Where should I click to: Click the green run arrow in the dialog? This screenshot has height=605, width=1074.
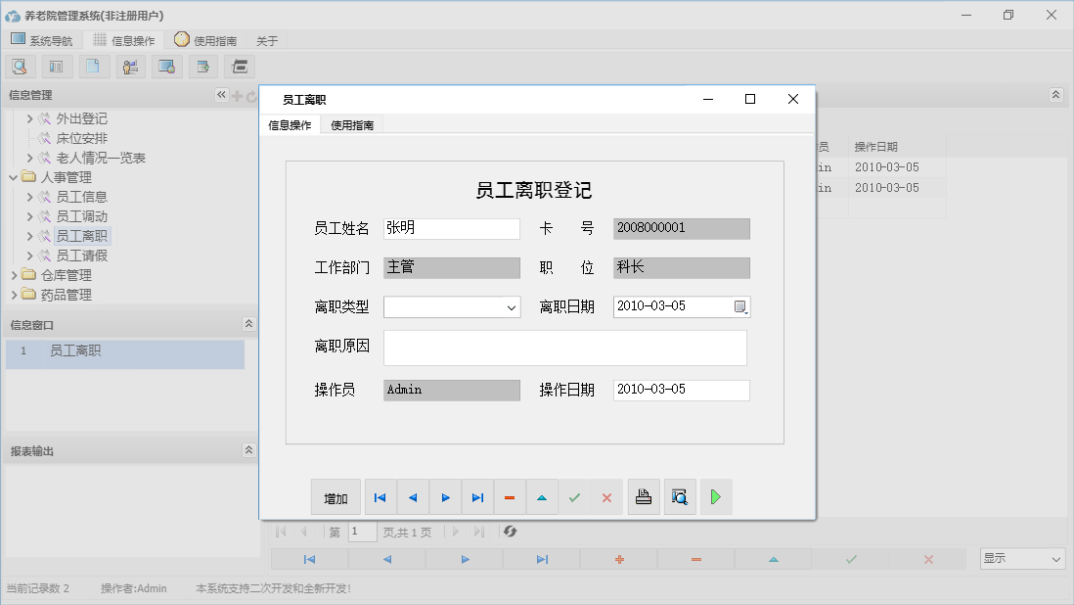(715, 496)
